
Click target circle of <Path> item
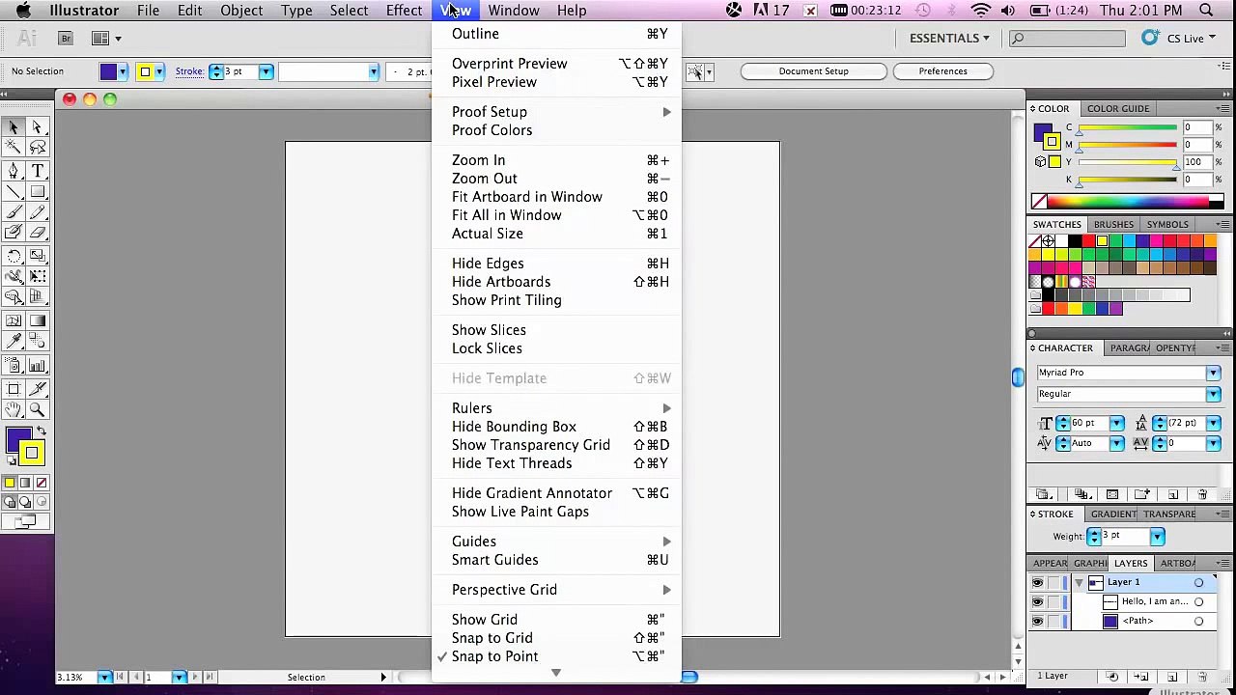click(x=1198, y=622)
